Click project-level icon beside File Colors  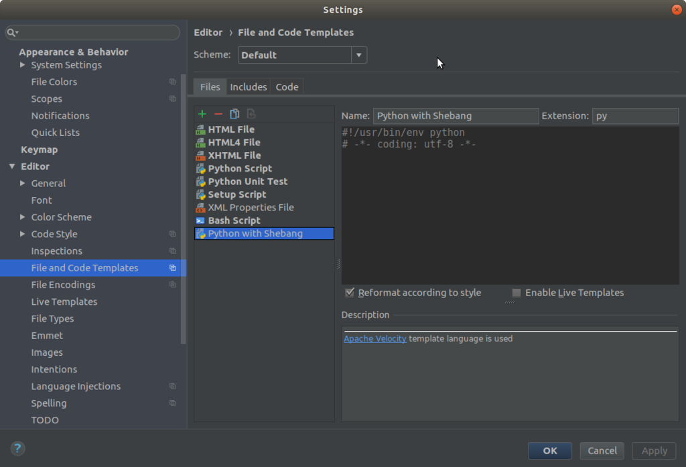tap(172, 82)
